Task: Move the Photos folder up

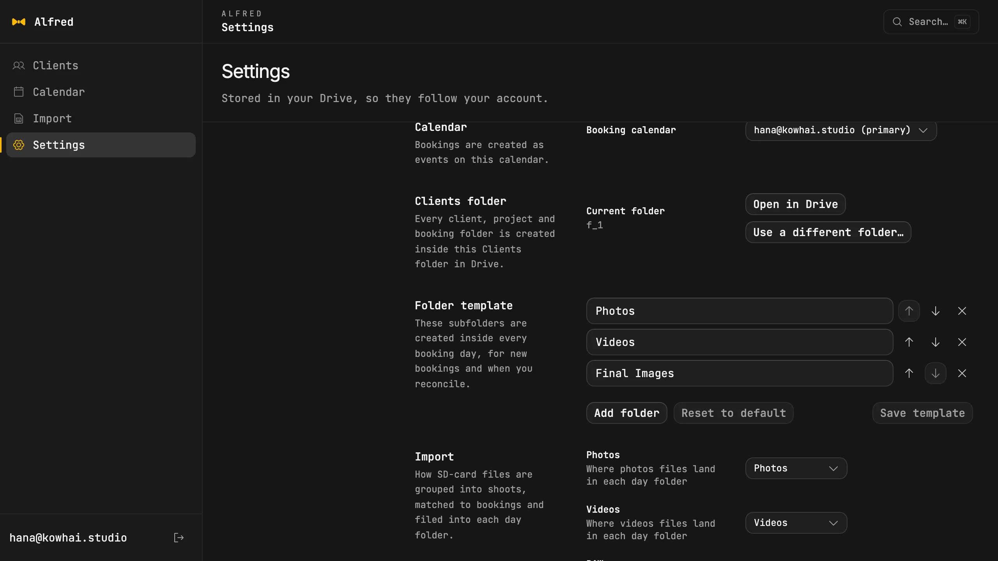Action: point(909,311)
